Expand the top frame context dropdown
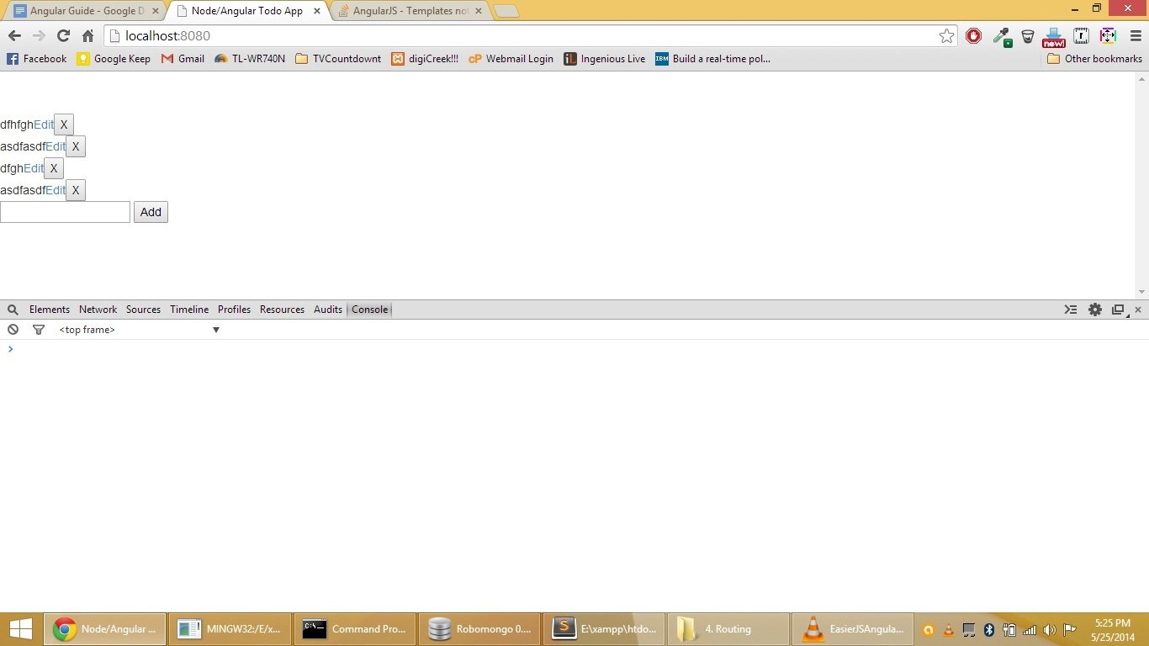 click(140, 330)
